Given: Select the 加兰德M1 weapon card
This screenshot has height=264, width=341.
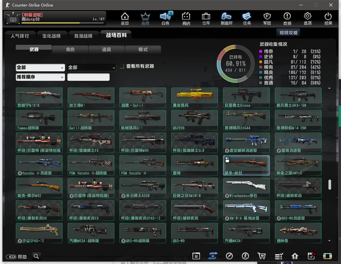Looking at the screenshot, I should (91, 97).
